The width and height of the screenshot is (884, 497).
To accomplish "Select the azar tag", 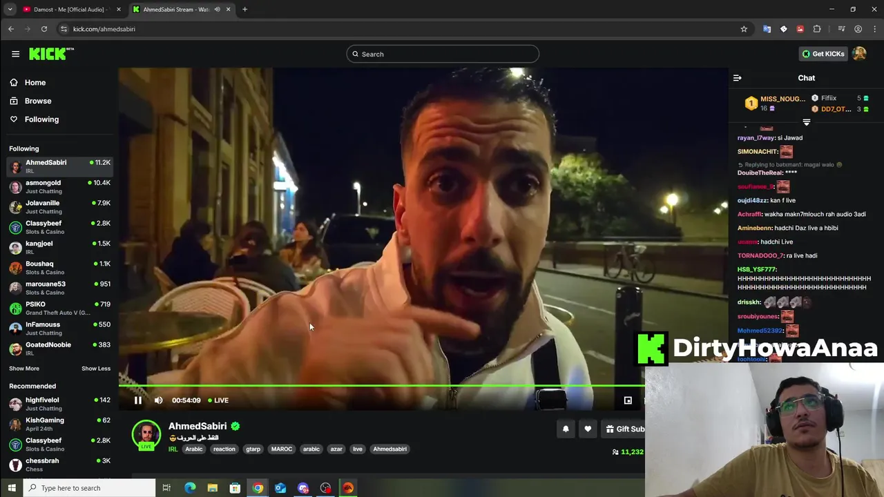I will click(336, 449).
